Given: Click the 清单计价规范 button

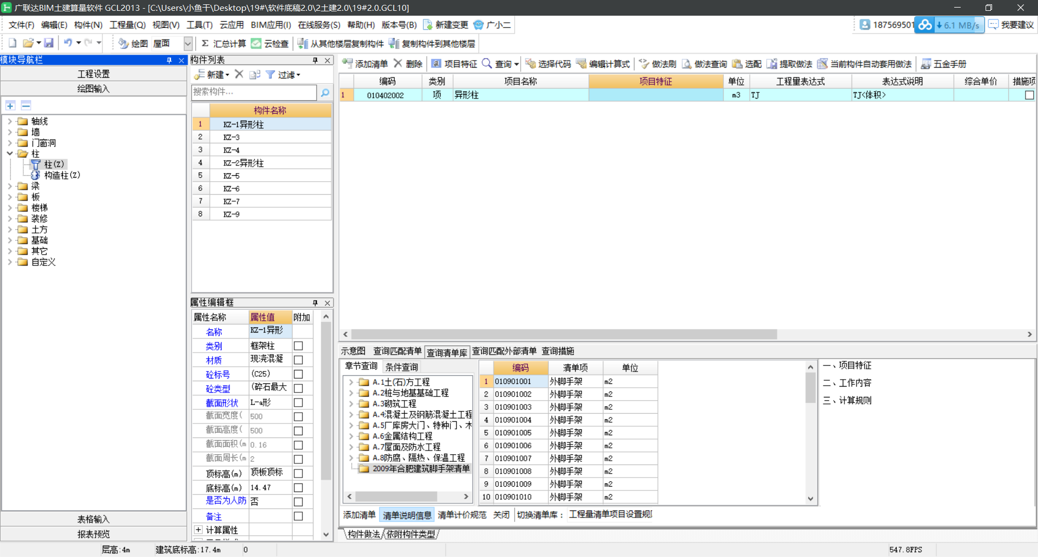Looking at the screenshot, I should [462, 515].
